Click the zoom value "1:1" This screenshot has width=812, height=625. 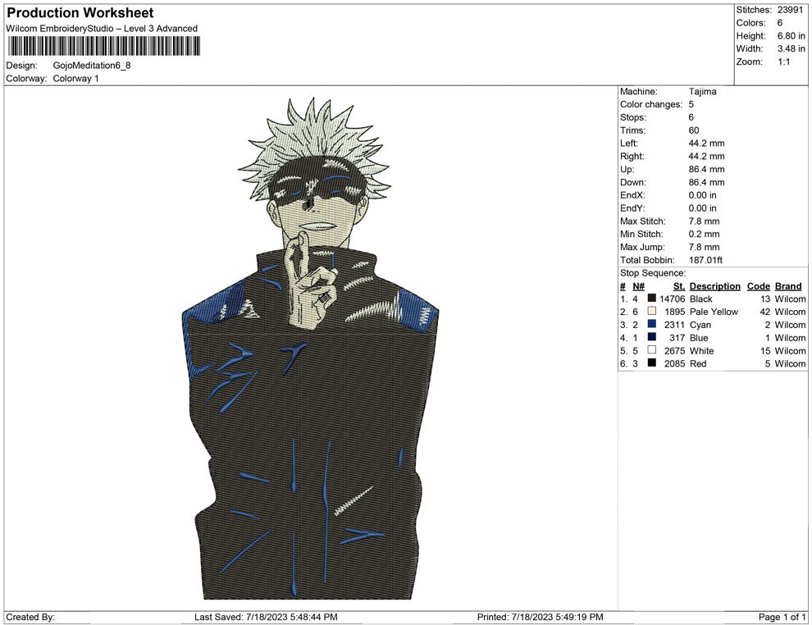(783, 62)
